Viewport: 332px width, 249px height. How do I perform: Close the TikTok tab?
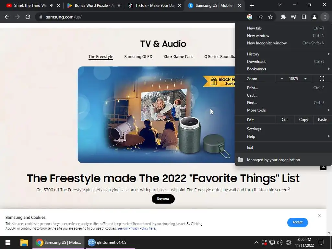(x=179, y=6)
